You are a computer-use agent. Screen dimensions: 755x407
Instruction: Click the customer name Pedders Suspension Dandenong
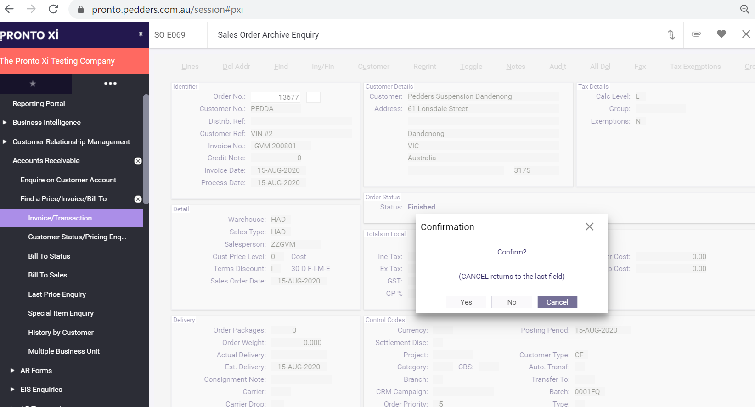coord(460,96)
